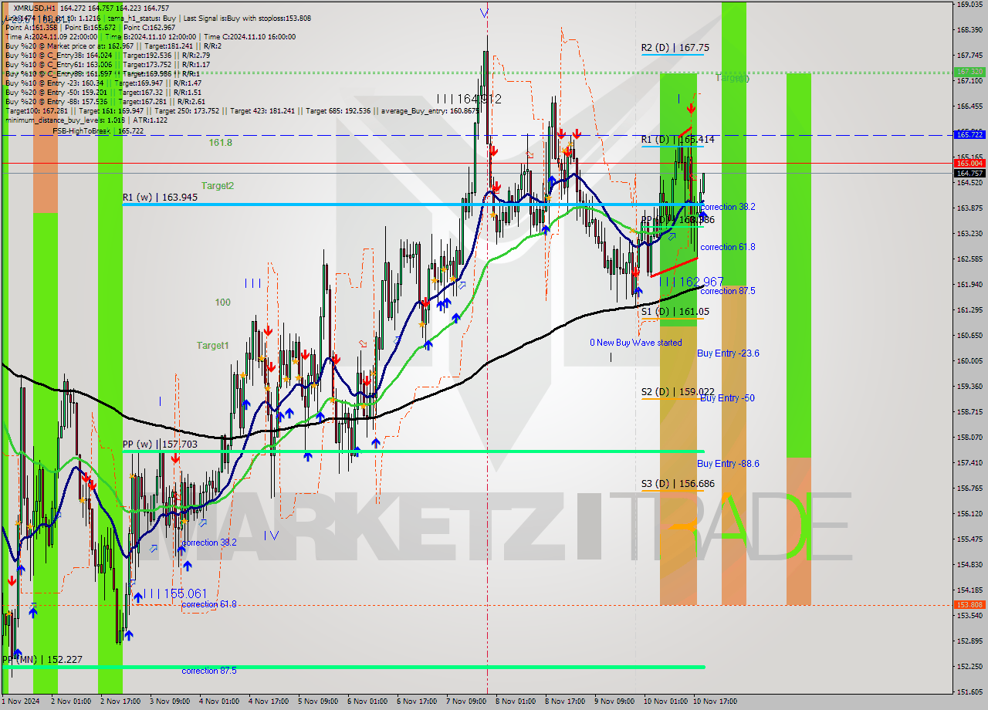The height and width of the screenshot is (710, 988).
Task: Select the PP (w) | 157.703 label
Action: click(x=160, y=445)
